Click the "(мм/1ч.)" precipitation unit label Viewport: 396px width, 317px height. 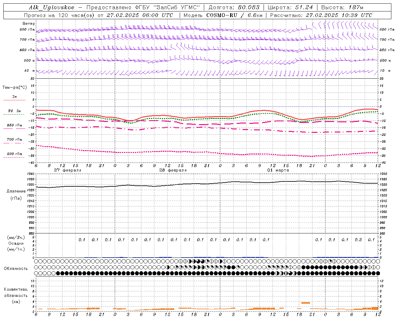point(16,249)
